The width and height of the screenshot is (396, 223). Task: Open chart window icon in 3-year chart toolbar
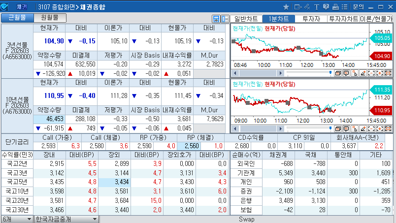tap(338, 73)
